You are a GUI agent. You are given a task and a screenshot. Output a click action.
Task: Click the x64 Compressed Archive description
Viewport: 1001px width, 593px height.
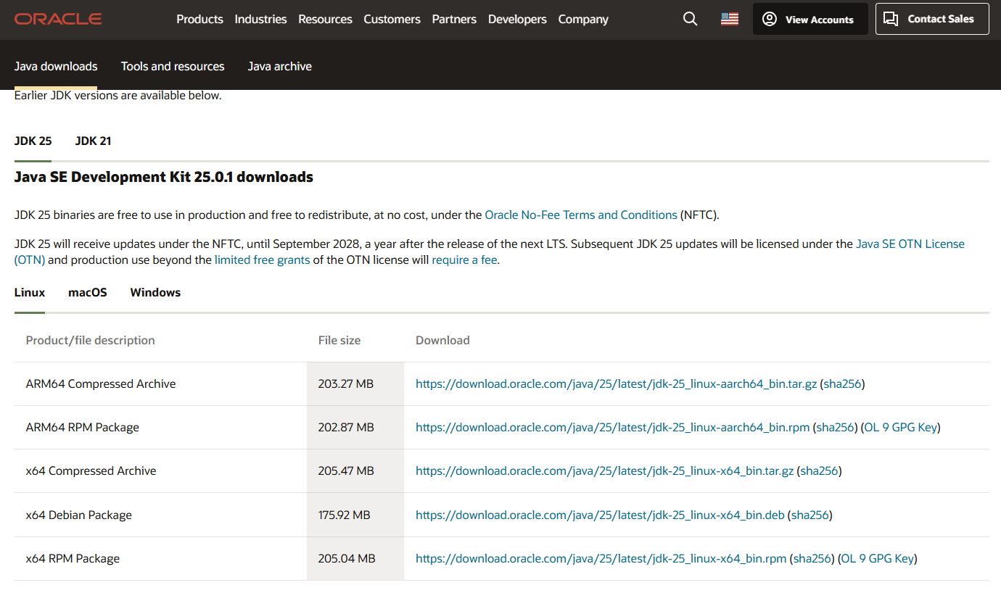pyautogui.click(x=91, y=470)
